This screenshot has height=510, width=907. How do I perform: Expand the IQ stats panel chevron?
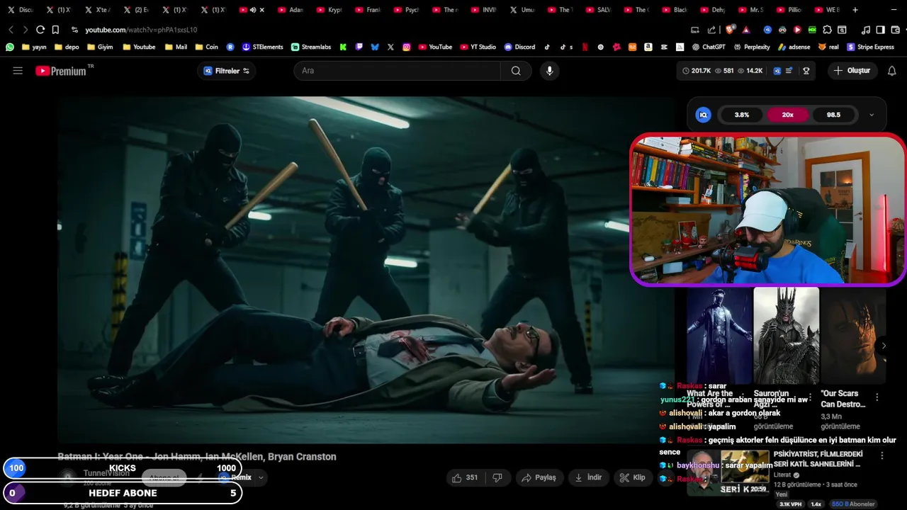tap(872, 115)
